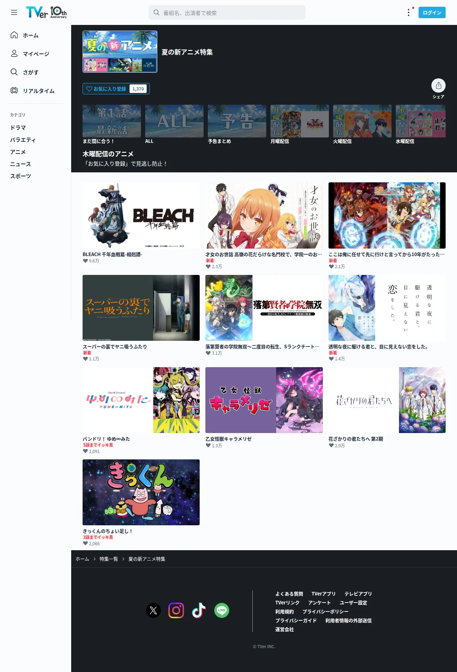Select アニメ category
Viewport: 457px width, 672px height.
18,152
